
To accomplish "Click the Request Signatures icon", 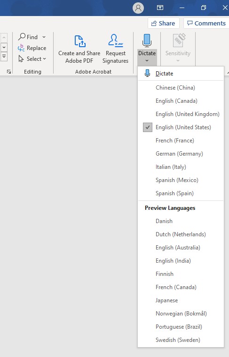I will 116,41.
